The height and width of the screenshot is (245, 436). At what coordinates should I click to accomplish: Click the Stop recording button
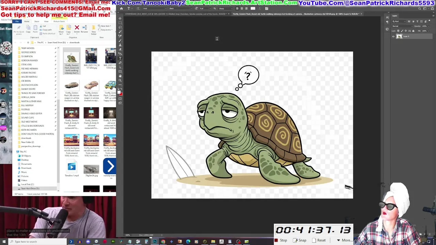(x=281, y=240)
